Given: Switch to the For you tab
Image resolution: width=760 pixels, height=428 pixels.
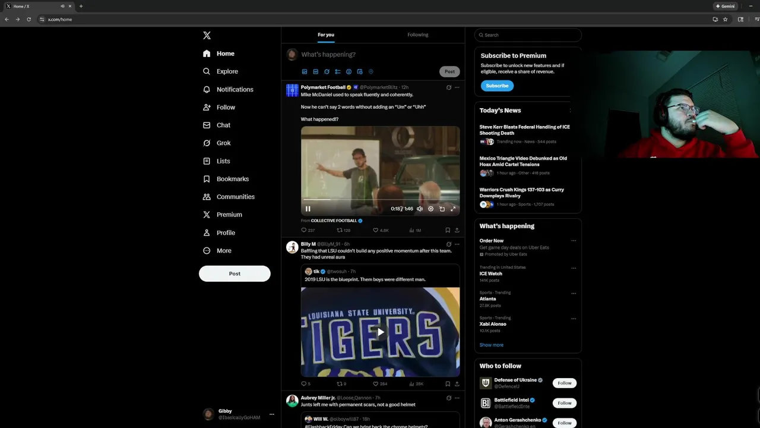Looking at the screenshot, I should click(326, 34).
